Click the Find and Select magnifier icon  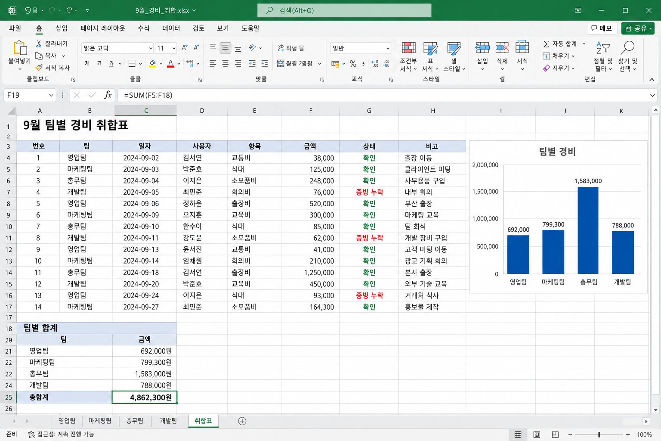pyautogui.click(x=627, y=48)
